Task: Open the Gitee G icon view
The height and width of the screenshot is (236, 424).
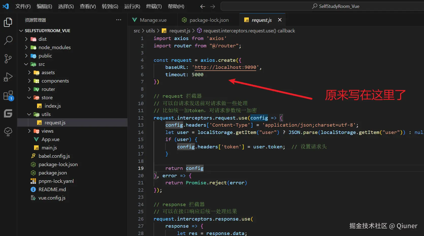Action: [x=8, y=113]
